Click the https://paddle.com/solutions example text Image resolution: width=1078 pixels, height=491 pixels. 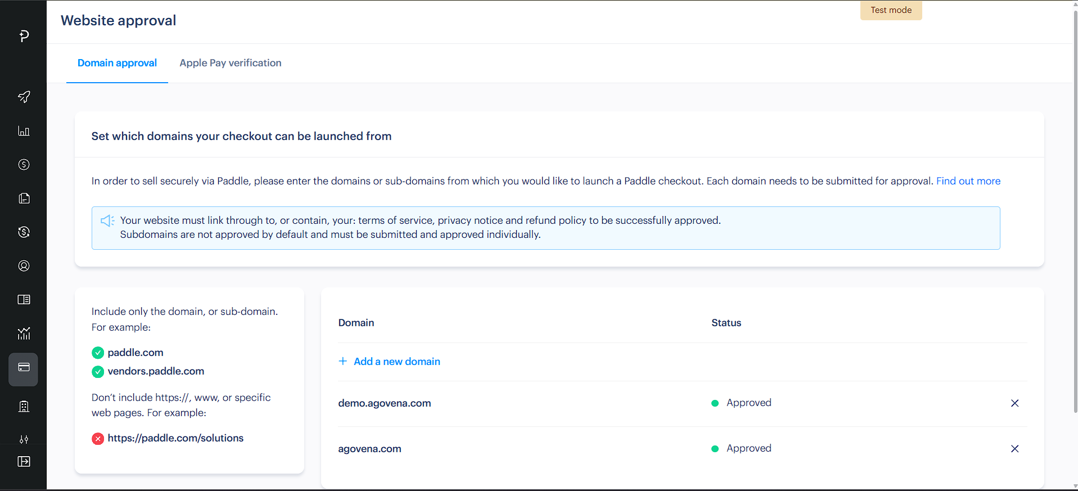(175, 438)
